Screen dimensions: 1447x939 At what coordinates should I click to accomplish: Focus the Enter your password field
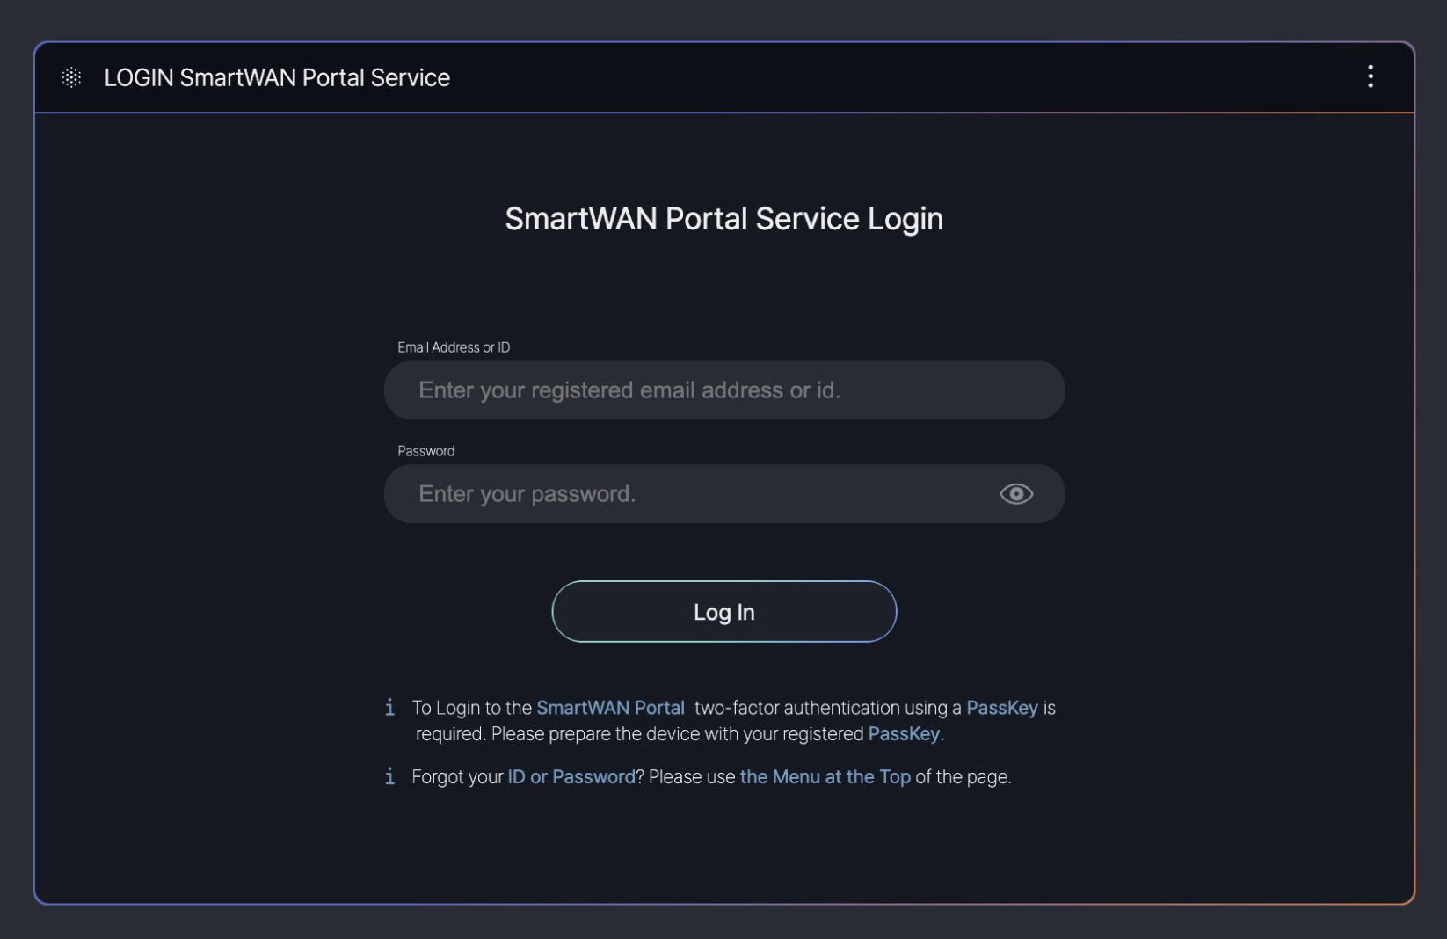click(x=686, y=494)
